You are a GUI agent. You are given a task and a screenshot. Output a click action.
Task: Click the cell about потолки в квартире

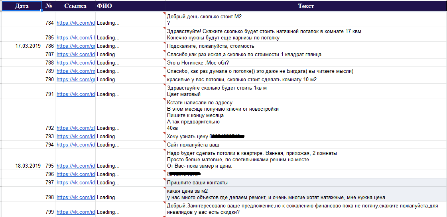coord(306,160)
